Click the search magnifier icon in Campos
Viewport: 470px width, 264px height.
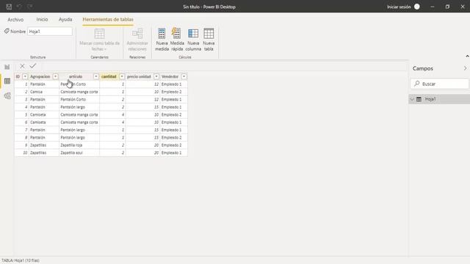click(x=417, y=84)
